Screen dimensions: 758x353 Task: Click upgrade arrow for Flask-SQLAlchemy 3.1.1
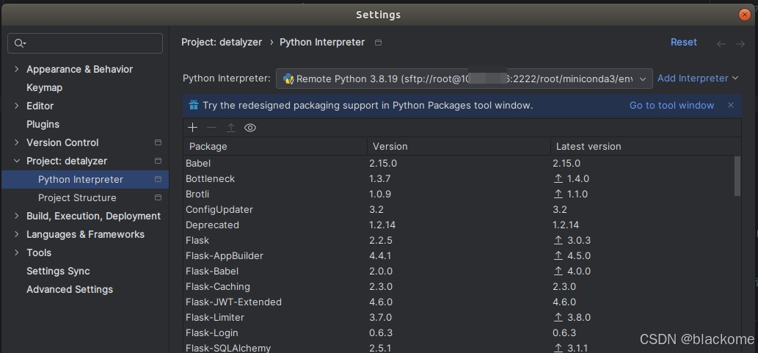558,348
